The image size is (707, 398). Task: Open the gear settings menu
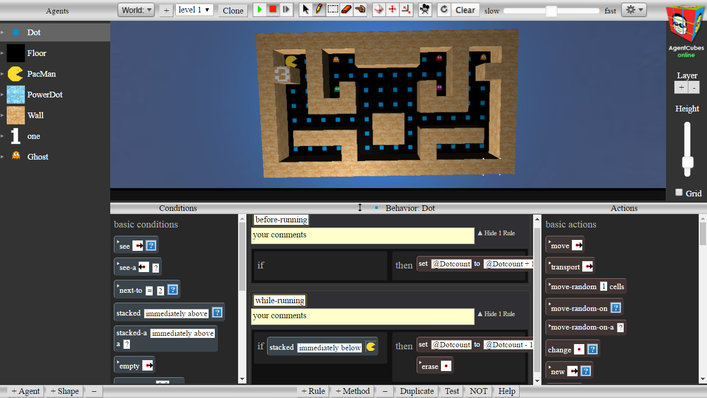click(634, 9)
